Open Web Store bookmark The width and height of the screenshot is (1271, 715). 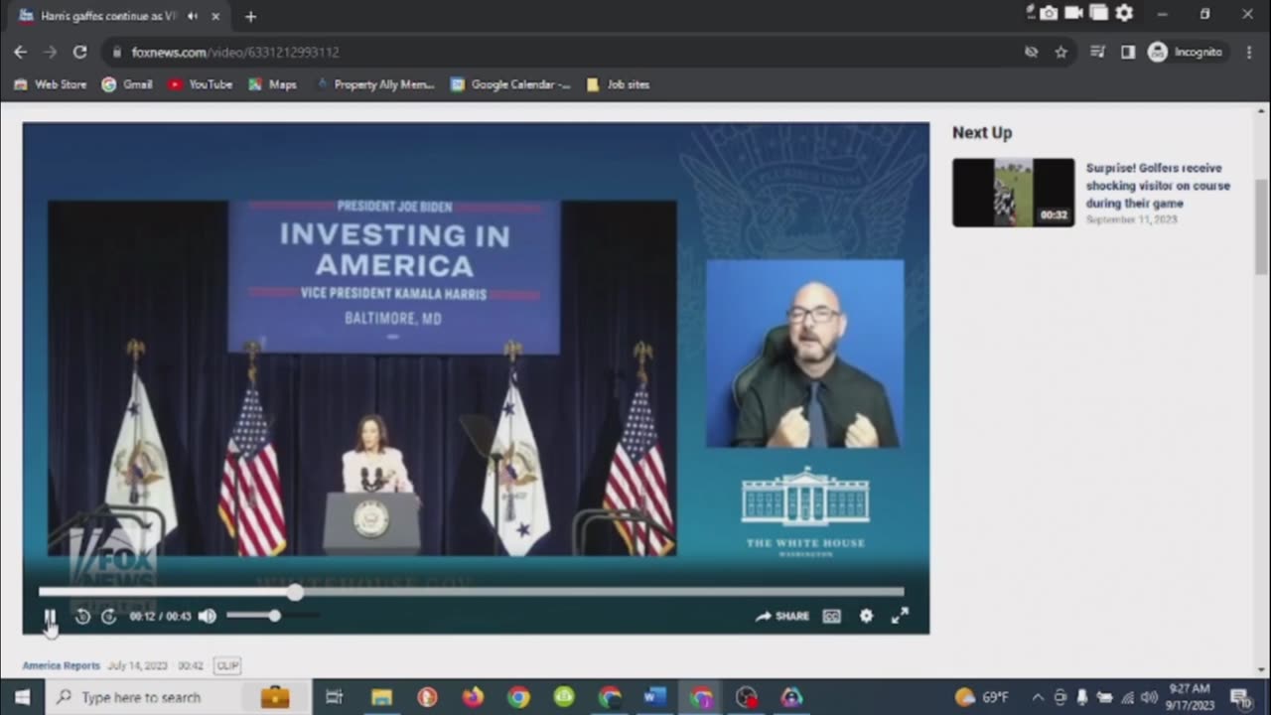click(x=51, y=84)
